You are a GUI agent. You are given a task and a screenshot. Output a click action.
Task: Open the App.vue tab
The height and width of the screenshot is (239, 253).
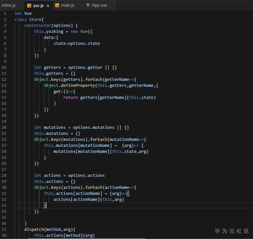[99, 5]
